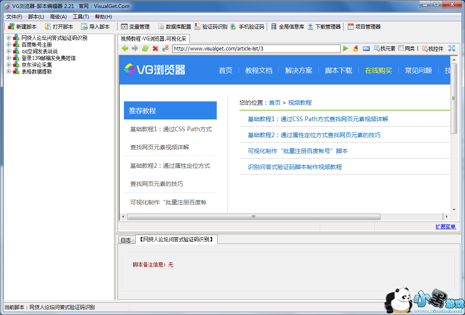Select 百度帐号注册 script in tree

37,45
